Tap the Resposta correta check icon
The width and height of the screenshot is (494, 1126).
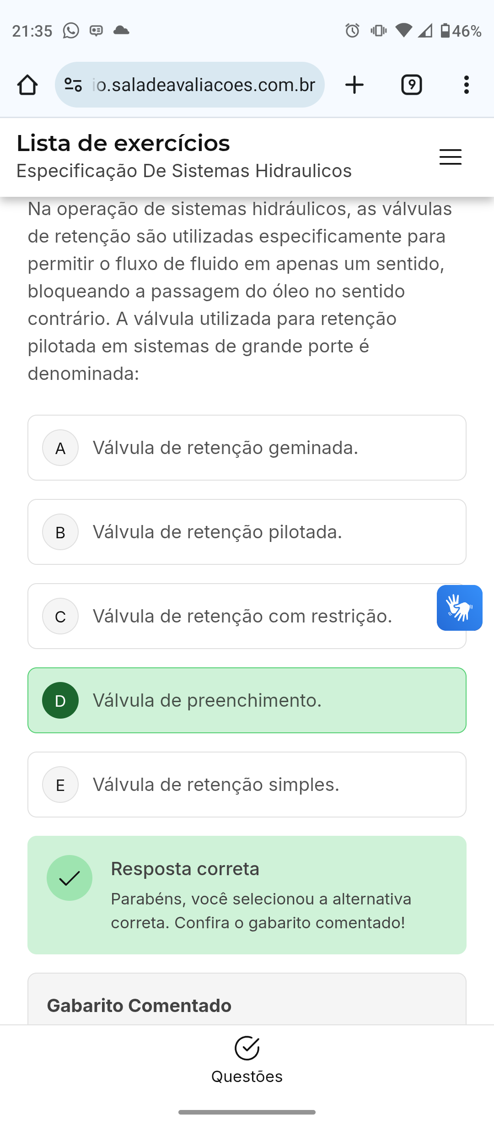pos(70,878)
